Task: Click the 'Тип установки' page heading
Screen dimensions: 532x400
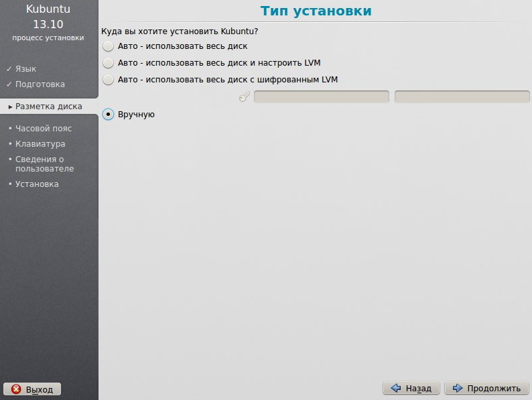Action: 316,11
